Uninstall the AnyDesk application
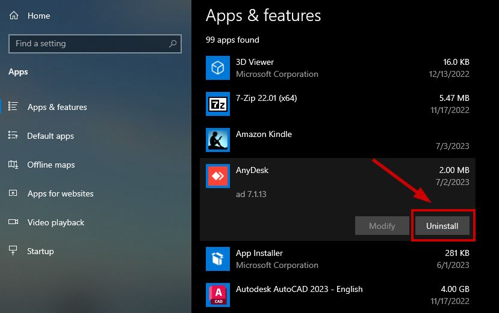Screen dimensions: 499x313 click(x=442, y=226)
